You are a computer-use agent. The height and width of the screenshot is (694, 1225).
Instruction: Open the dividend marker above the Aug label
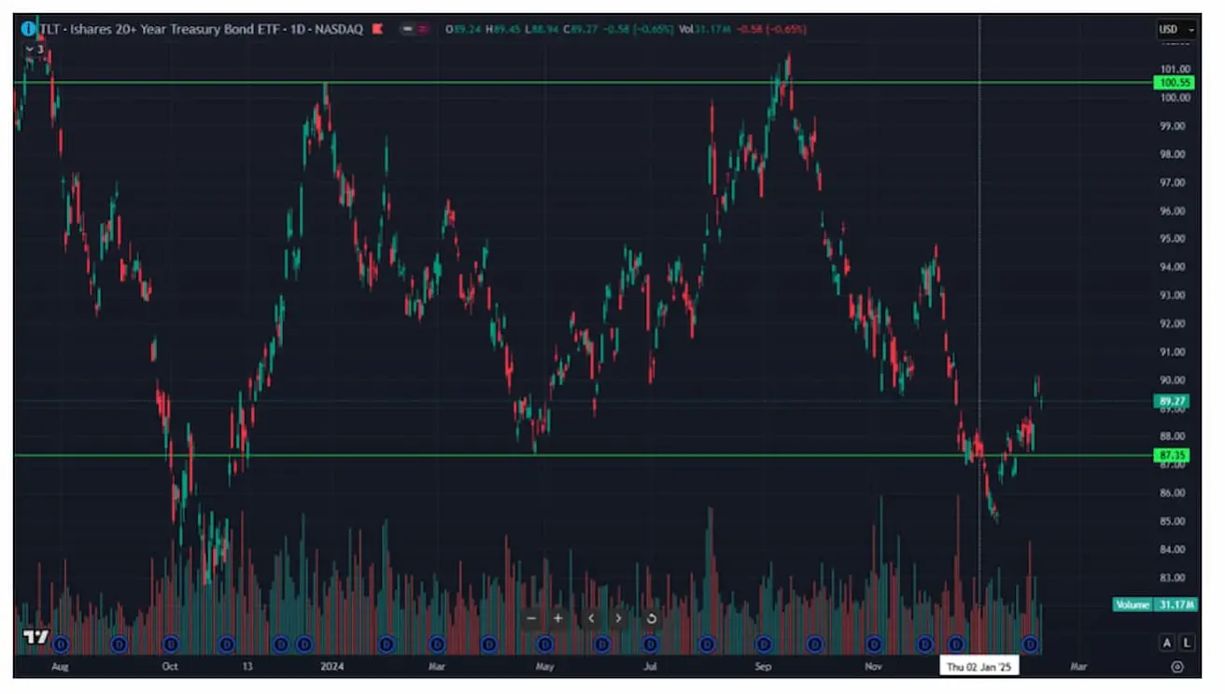[x=62, y=644]
